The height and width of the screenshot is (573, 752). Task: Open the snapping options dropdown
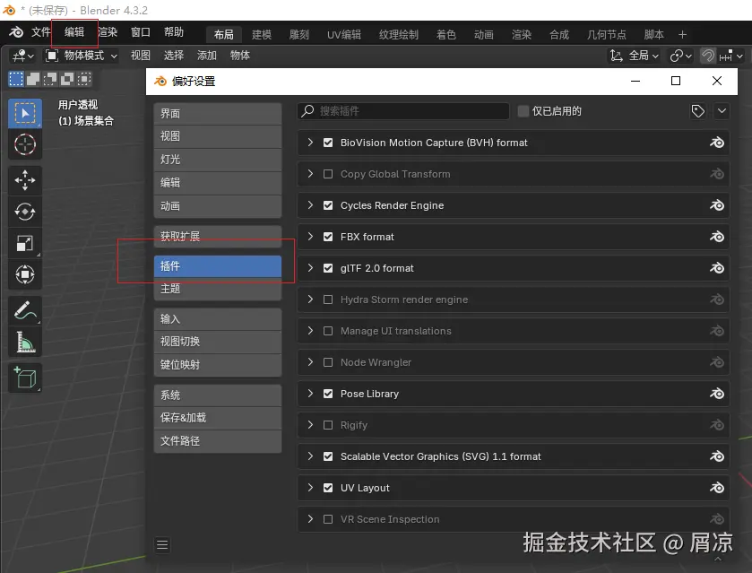click(x=730, y=56)
